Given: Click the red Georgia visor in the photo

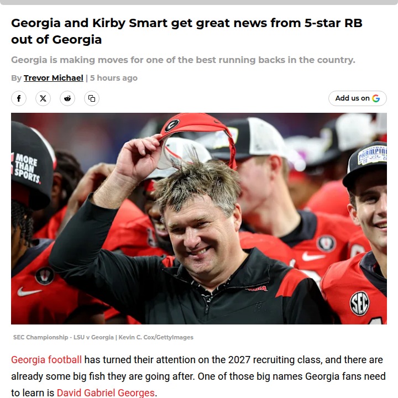Looking at the screenshot, I should (x=198, y=132).
